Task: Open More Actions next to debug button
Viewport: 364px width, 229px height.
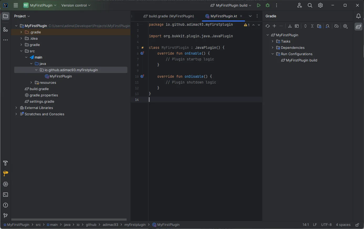Action: coord(277,5)
